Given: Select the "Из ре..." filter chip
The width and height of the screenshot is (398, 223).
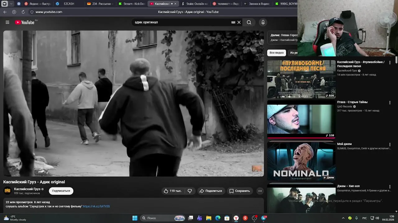Looking at the screenshot, I should point(294,53).
